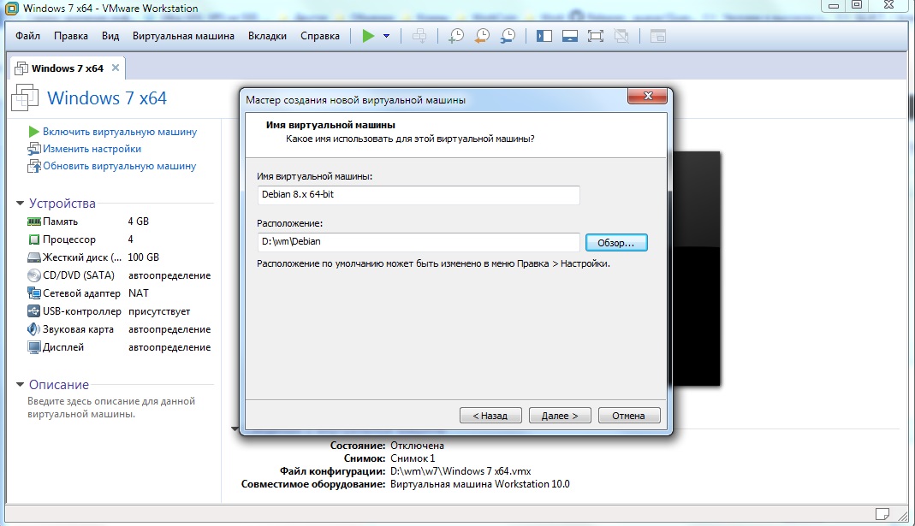
Task: Select the USB-контроллер device icon
Action: click(x=34, y=311)
